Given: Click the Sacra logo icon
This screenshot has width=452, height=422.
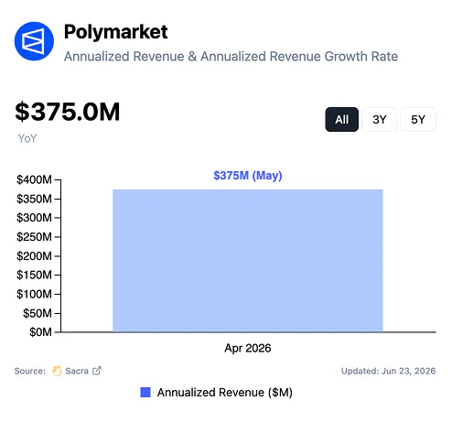Looking at the screenshot, I should point(57,371).
